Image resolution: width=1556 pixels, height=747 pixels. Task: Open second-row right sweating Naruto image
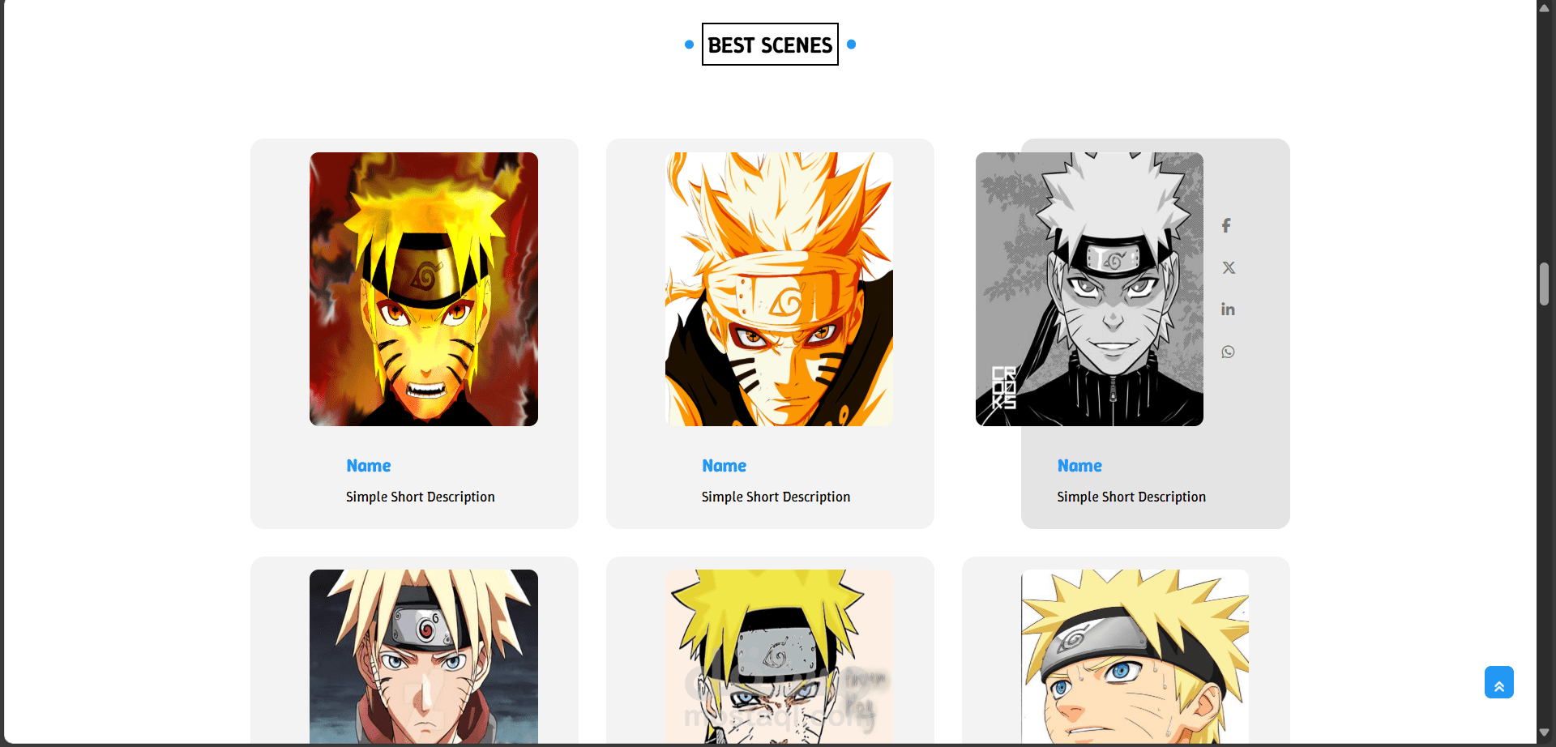pos(1135,656)
